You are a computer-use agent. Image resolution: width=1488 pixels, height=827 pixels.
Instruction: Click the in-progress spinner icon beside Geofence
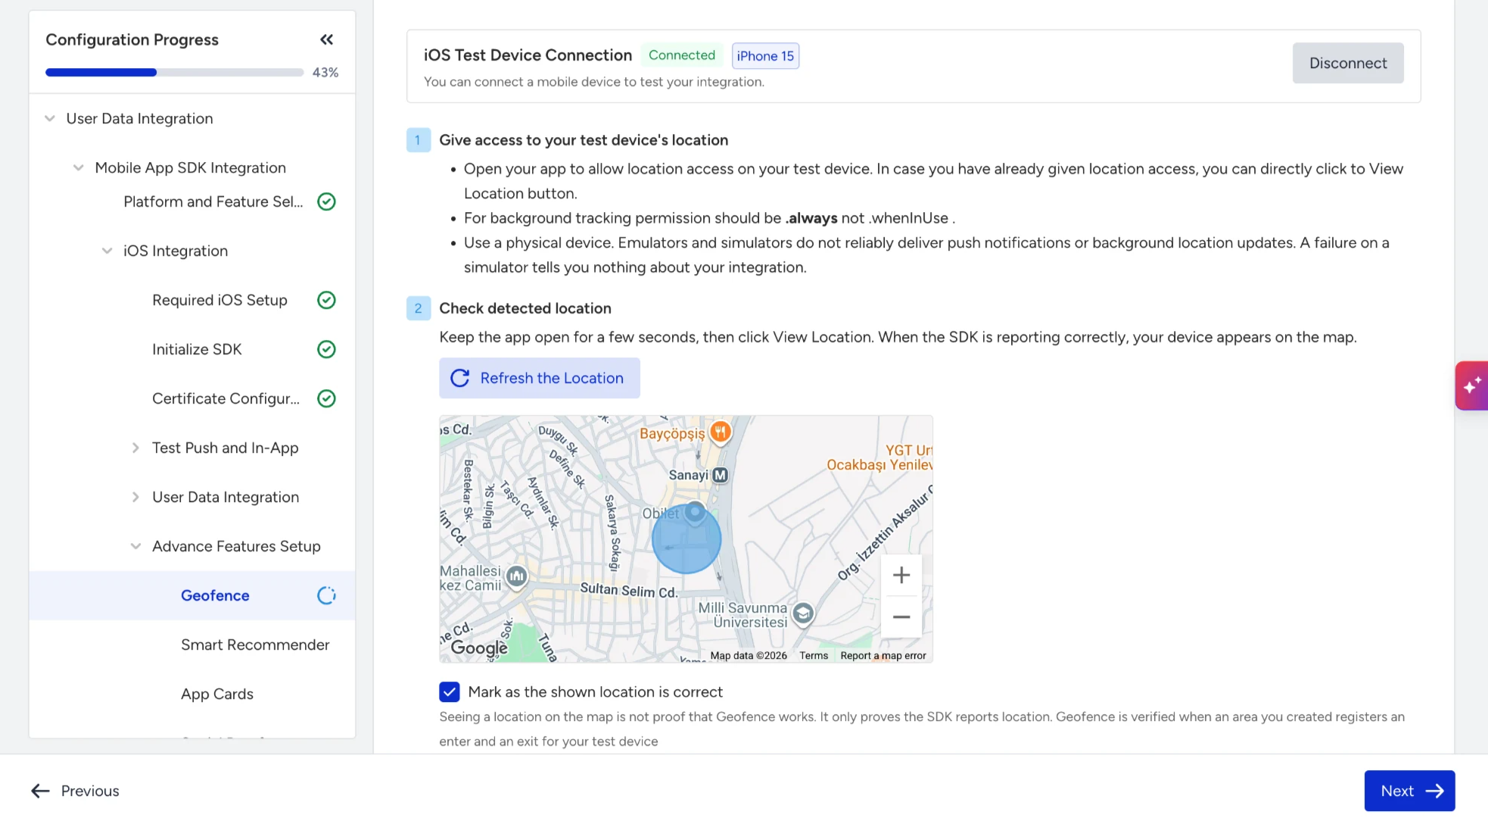pos(326,595)
